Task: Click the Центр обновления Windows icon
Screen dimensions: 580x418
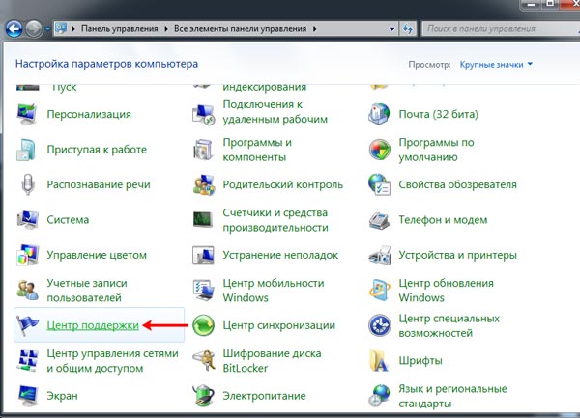Action: [380, 291]
